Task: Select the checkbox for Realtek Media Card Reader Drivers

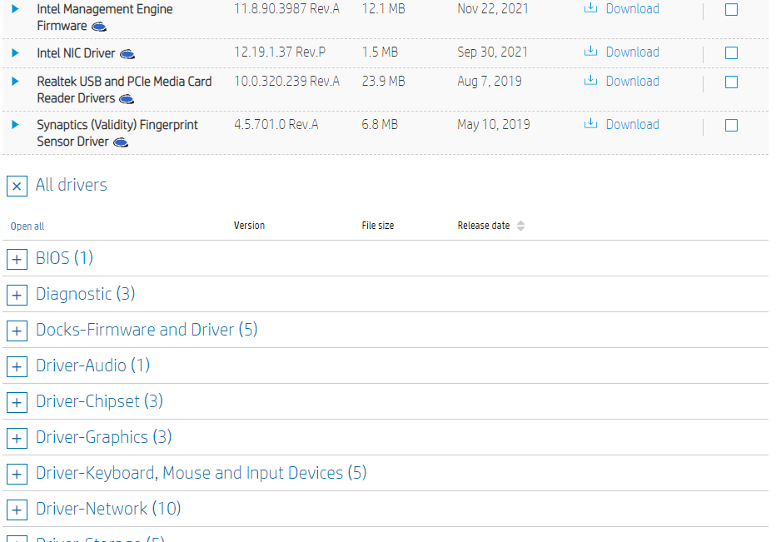Action: 731,82
